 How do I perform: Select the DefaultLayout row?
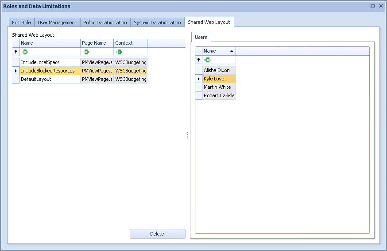pos(50,79)
